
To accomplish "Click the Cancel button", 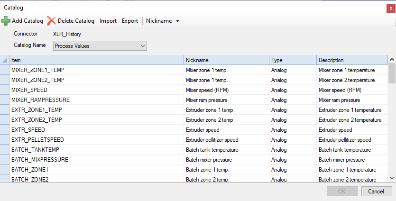I will coord(376,192).
